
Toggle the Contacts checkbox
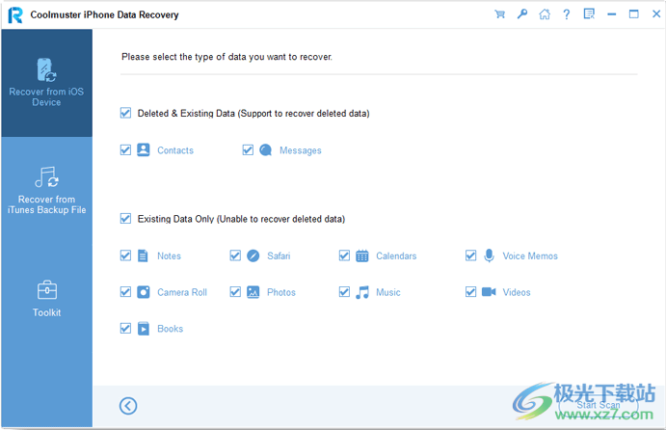[125, 150]
